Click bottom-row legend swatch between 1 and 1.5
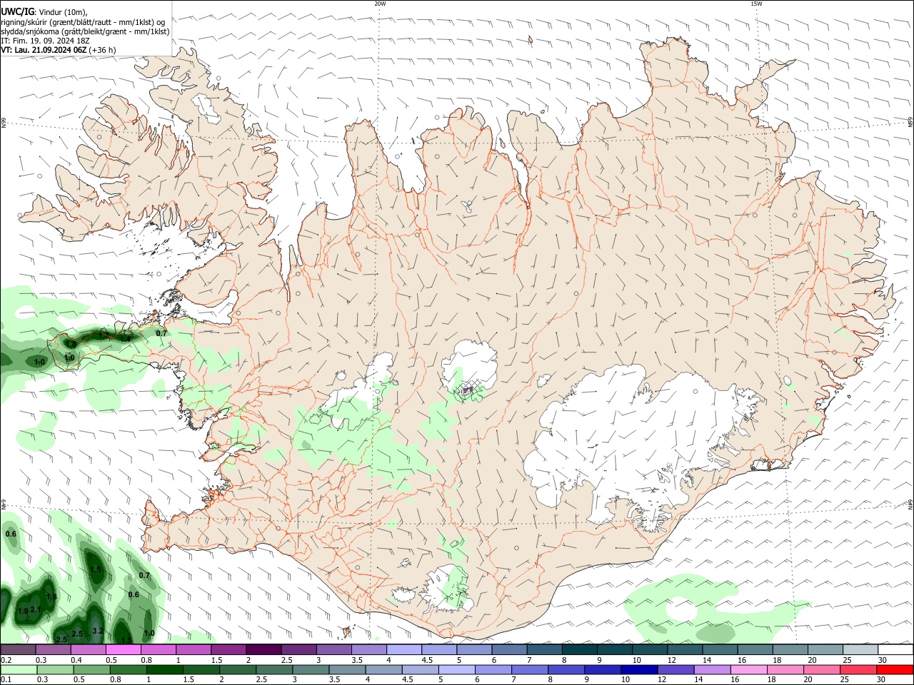This screenshot has height=685, width=914. click(164, 669)
